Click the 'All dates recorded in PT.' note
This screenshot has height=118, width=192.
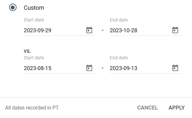[32, 108]
